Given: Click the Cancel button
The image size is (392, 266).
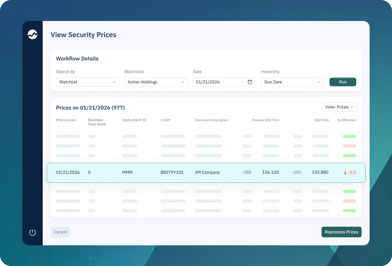Looking at the screenshot, I should click(61, 232).
